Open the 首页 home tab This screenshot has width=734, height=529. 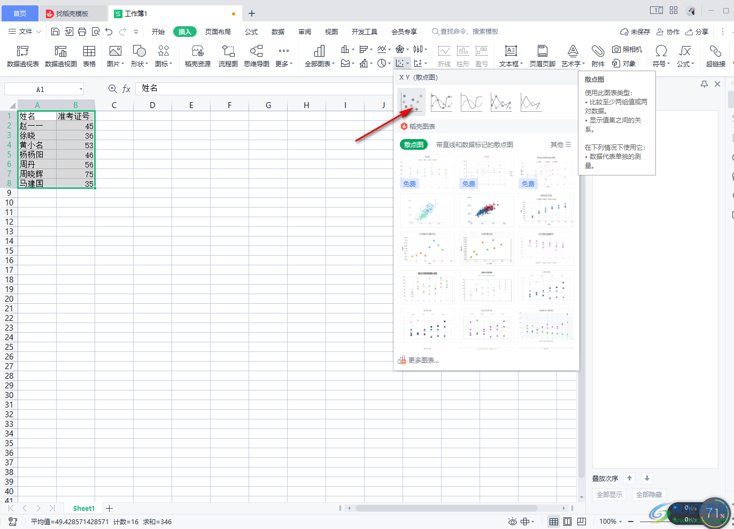(x=20, y=13)
